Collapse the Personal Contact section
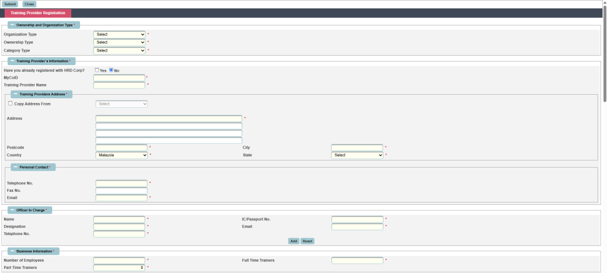The image size is (607, 273). pos(15,167)
